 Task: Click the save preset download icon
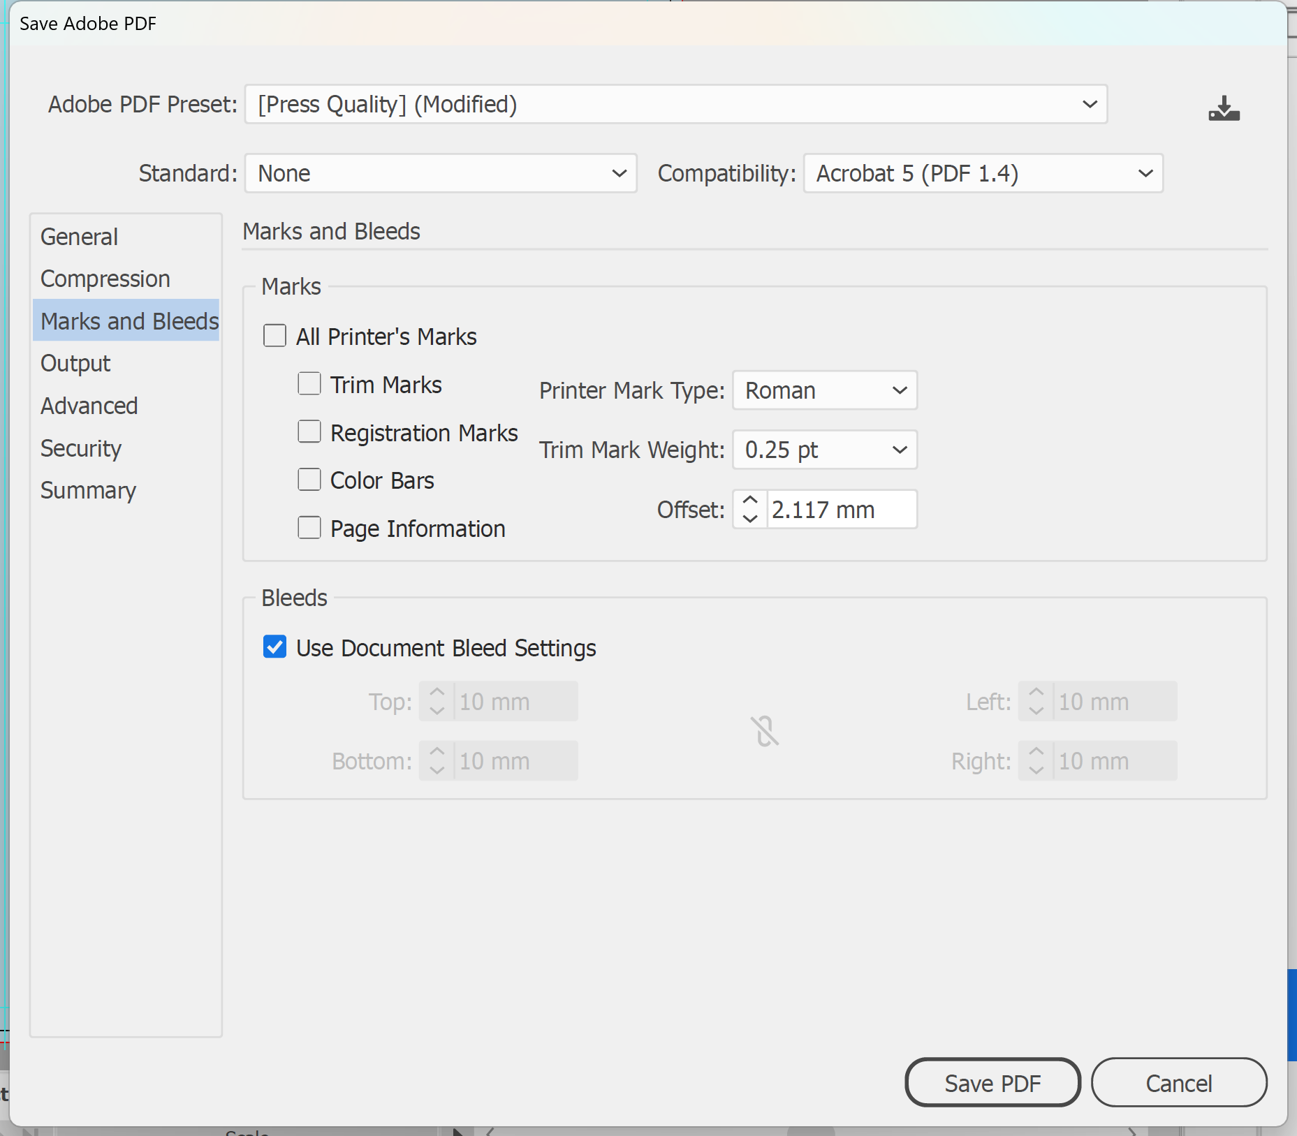1224,108
